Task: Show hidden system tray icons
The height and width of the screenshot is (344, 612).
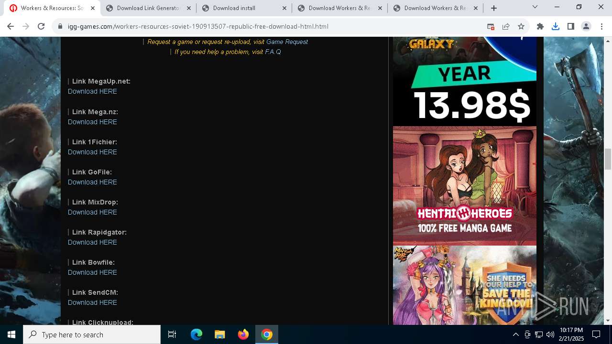Action: point(515,334)
